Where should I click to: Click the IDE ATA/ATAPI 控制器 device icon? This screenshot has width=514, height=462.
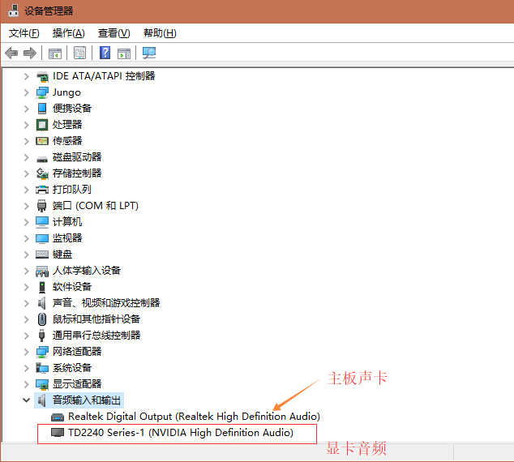(x=42, y=77)
